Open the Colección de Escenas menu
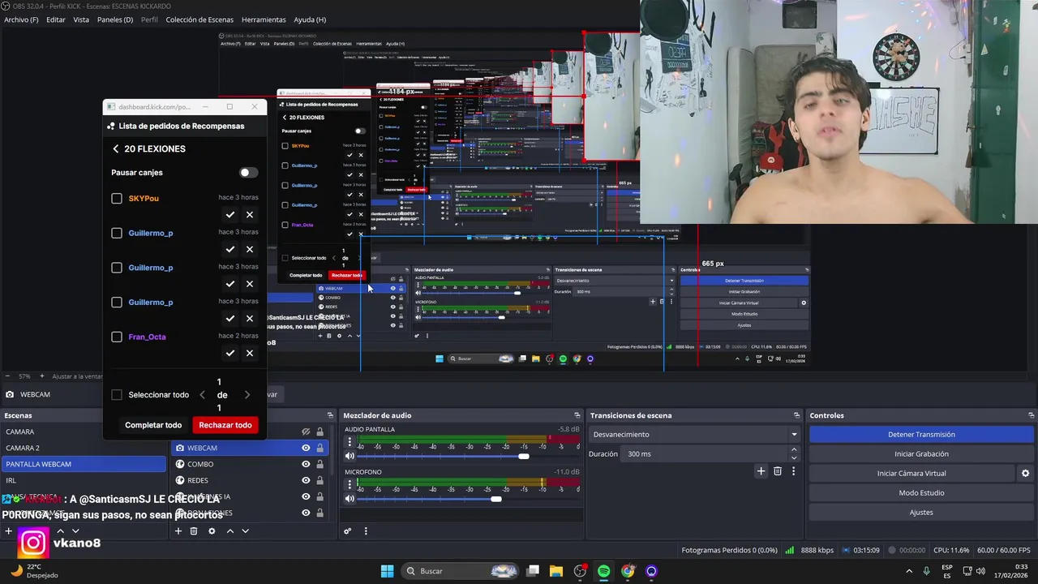This screenshot has height=584, width=1038. 199,19
